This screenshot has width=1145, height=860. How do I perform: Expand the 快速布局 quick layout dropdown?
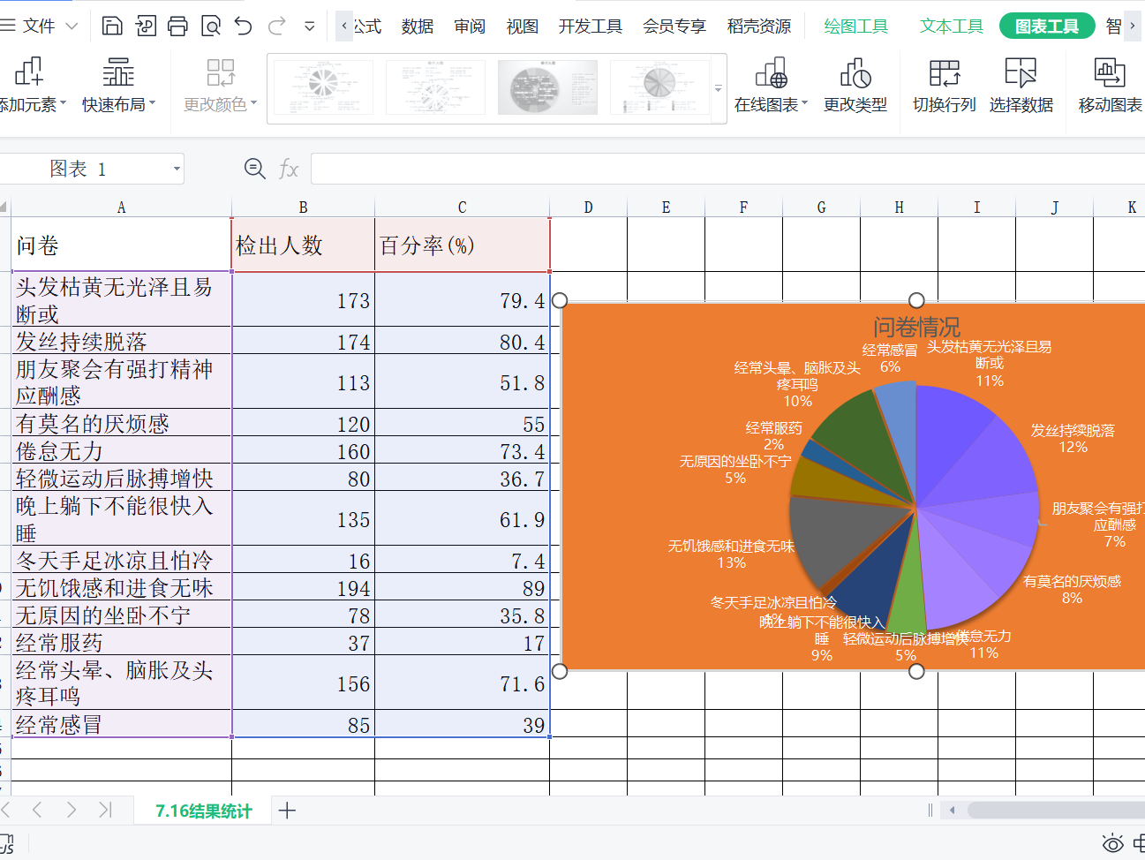click(118, 87)
